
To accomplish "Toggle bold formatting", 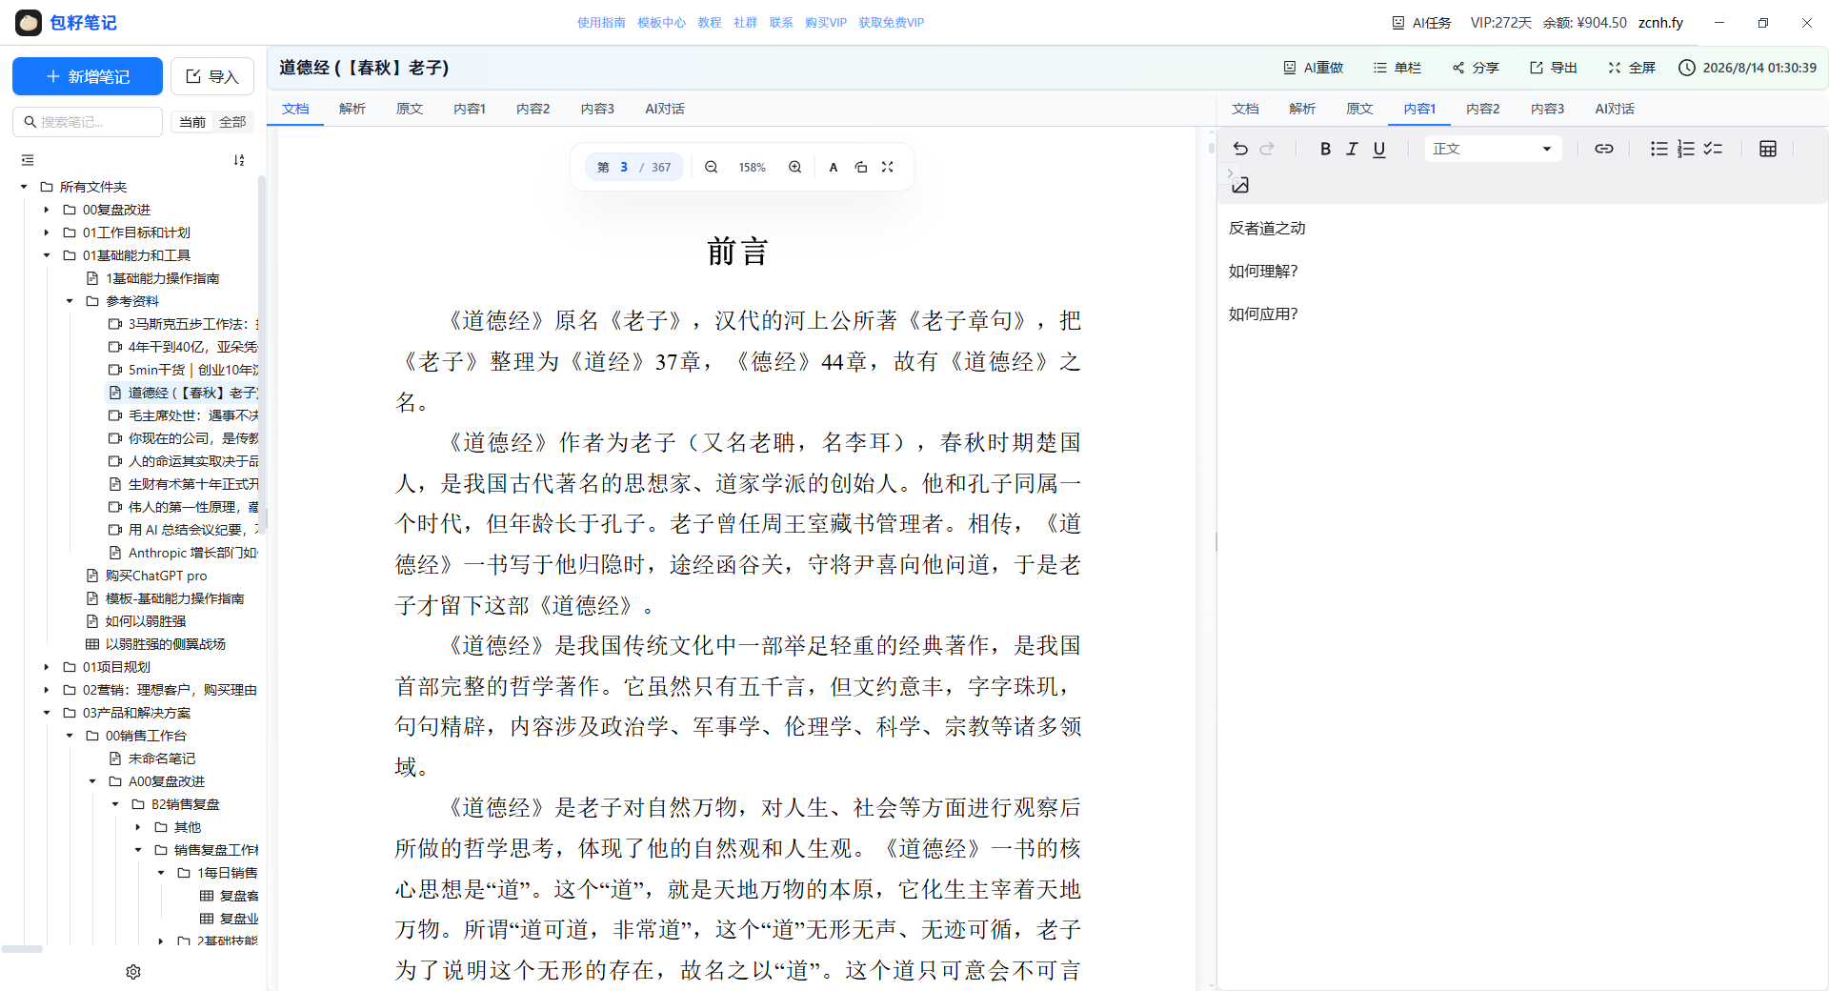I will [x=1325, y=149].
